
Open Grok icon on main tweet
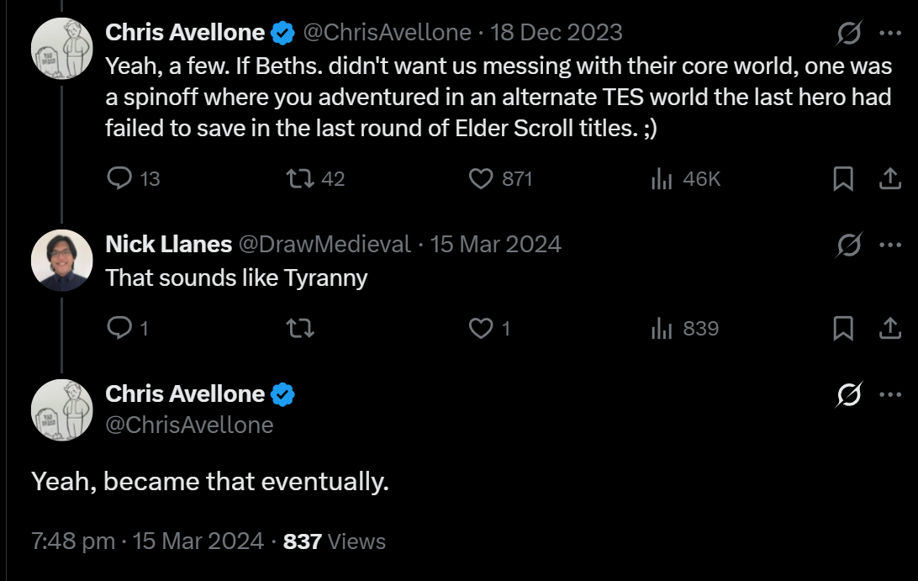point(849,394)
